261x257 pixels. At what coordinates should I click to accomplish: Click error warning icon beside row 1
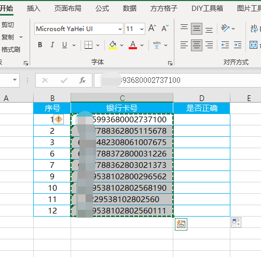click(59, 119)
